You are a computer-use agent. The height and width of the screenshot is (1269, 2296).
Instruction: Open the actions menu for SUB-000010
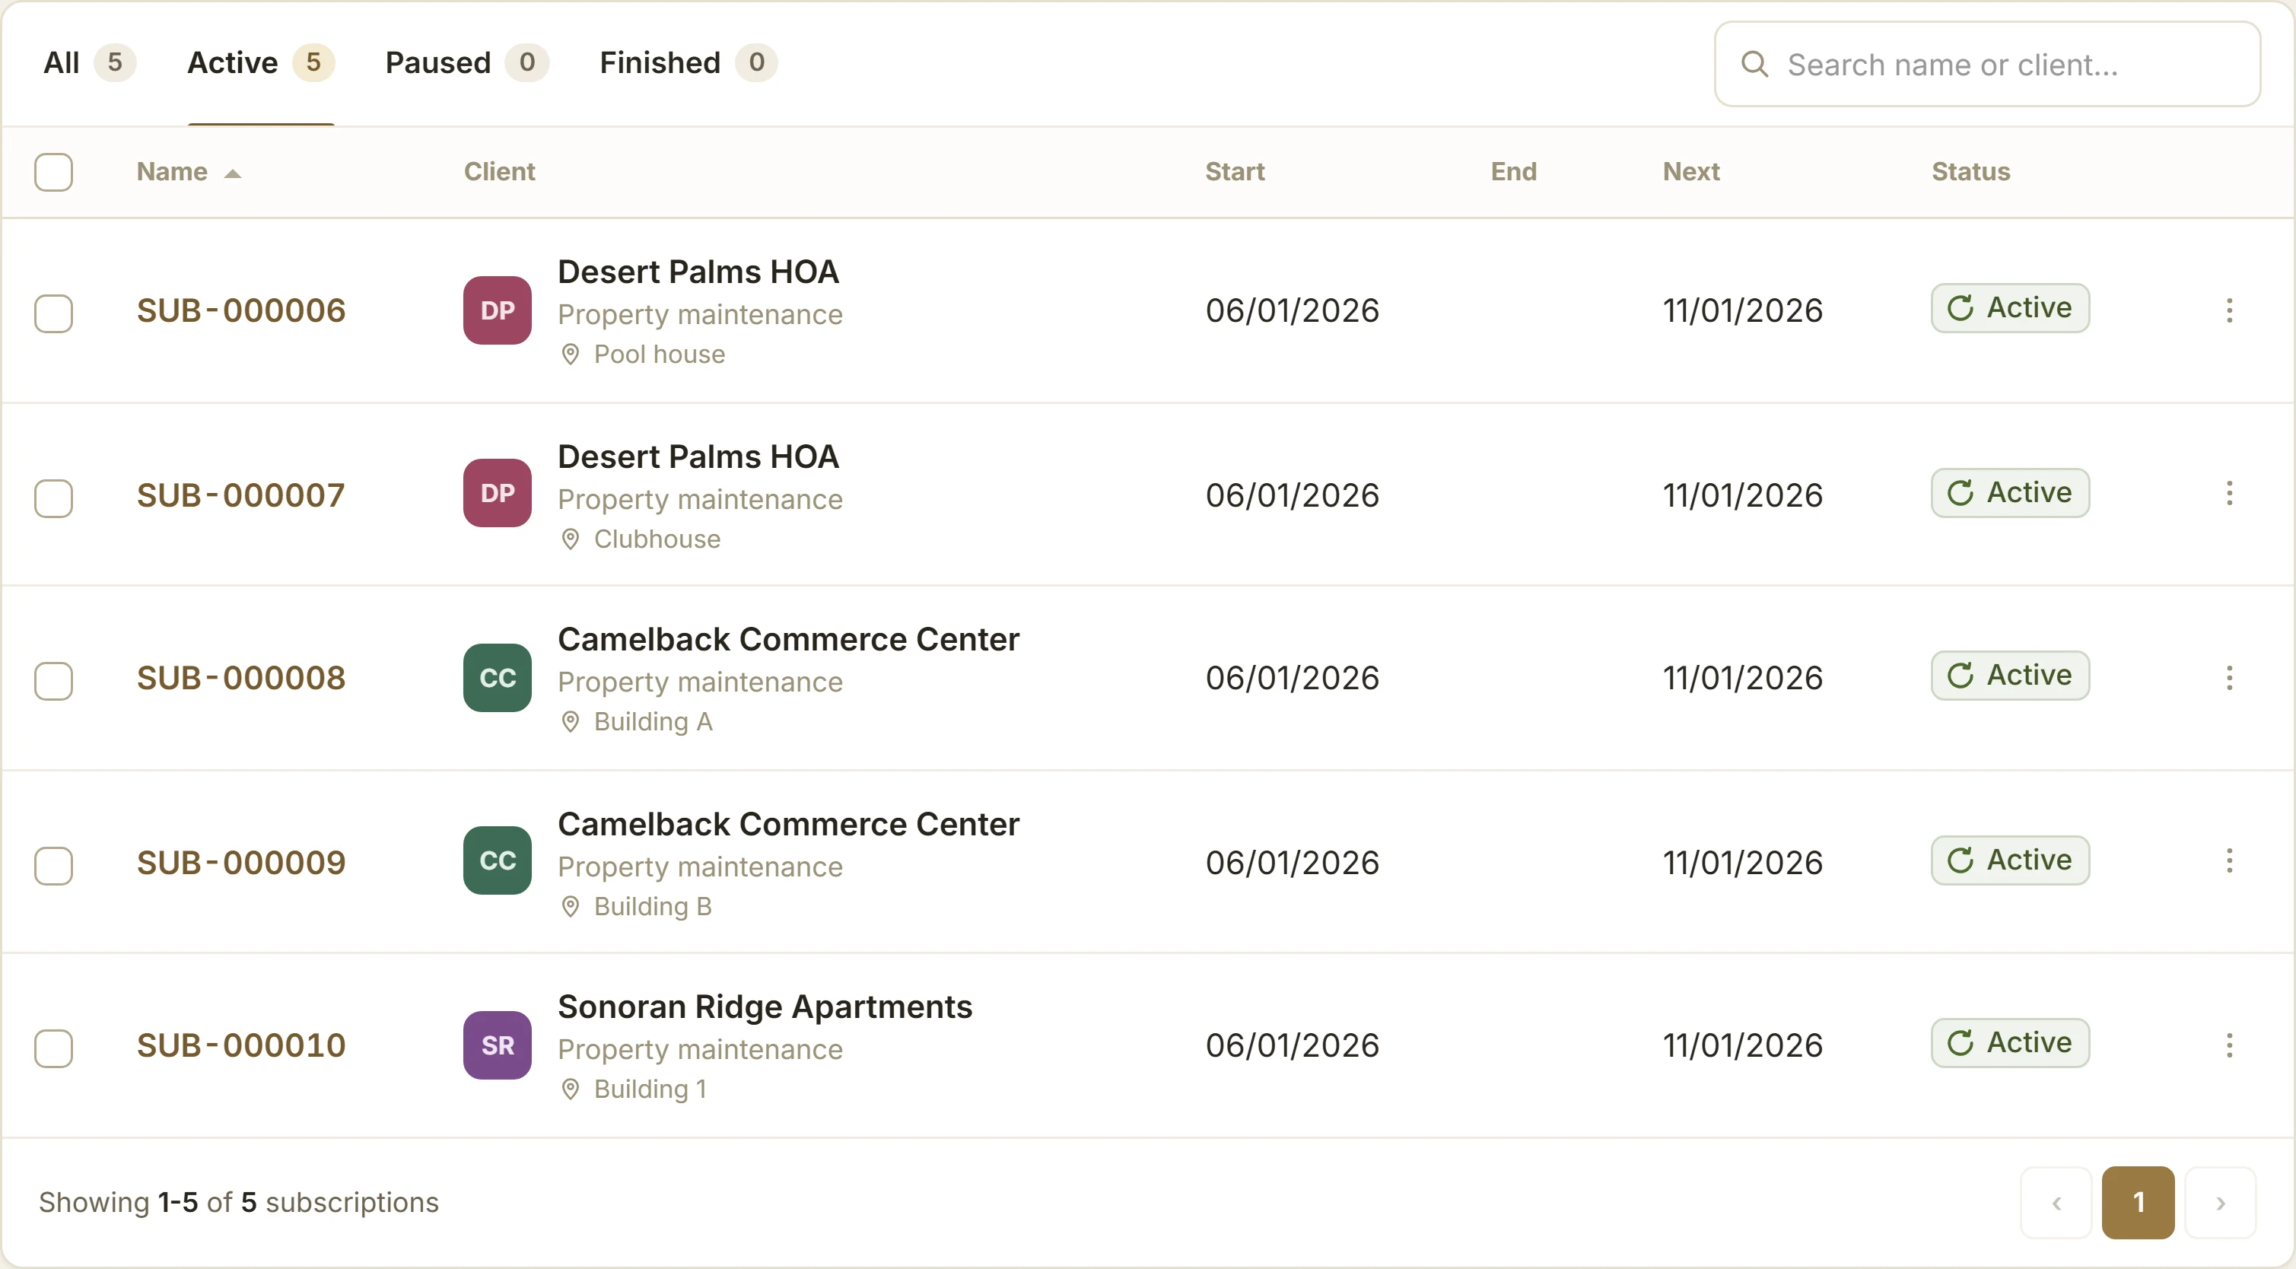(x=2229, y=1045)
